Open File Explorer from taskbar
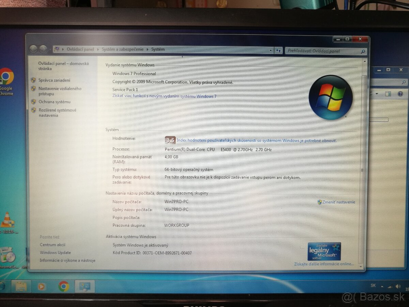Image resolution: width=409 pixels, height=307 pixels. pos(21,286)
